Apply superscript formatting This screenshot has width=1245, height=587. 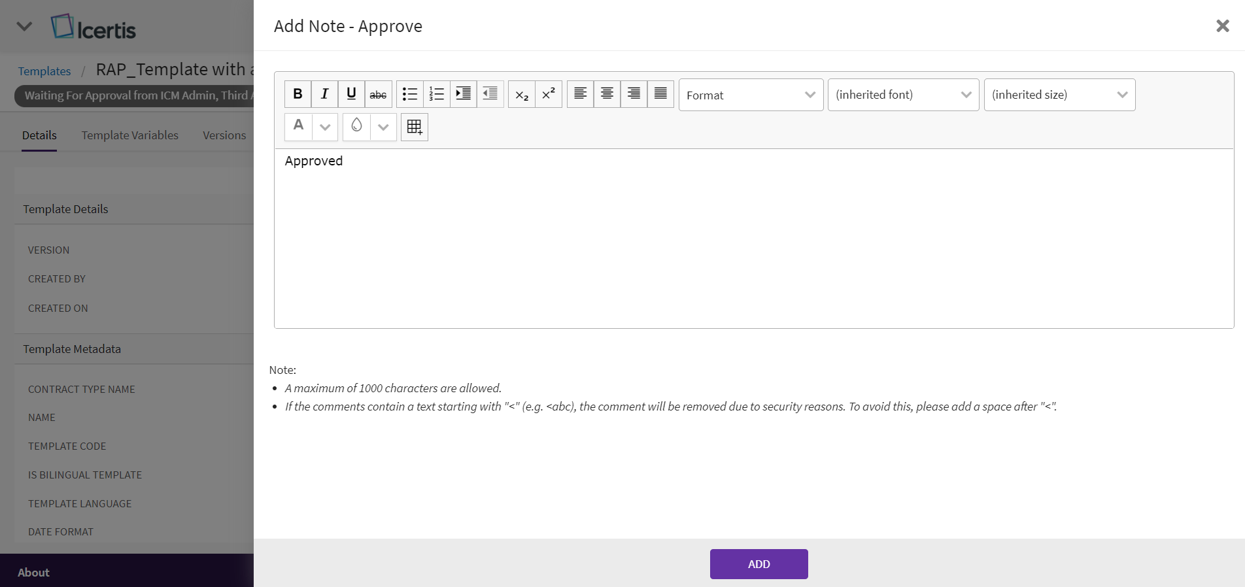(x=549, y=94)
